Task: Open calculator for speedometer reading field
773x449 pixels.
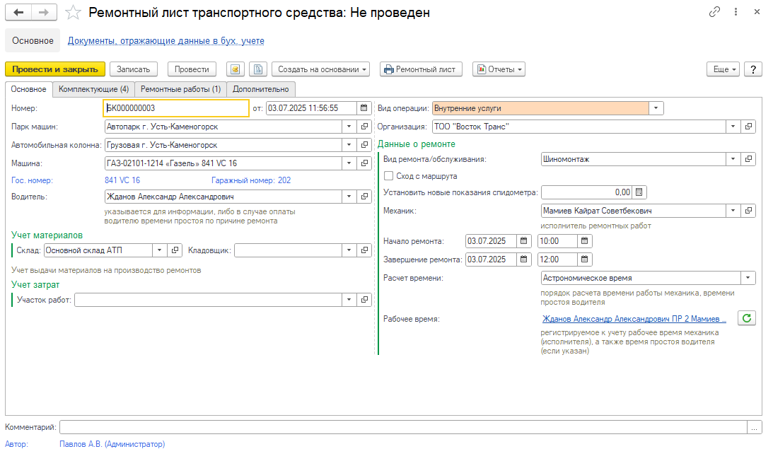Action: (639, 192)
